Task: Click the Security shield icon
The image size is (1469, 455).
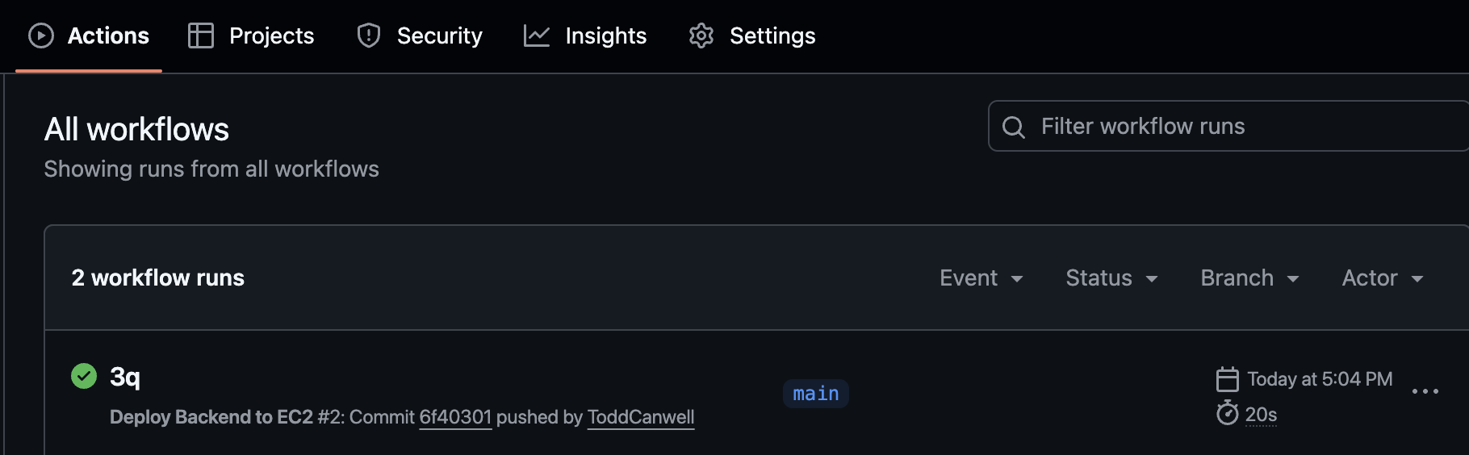Action: [x=369, y=35]
